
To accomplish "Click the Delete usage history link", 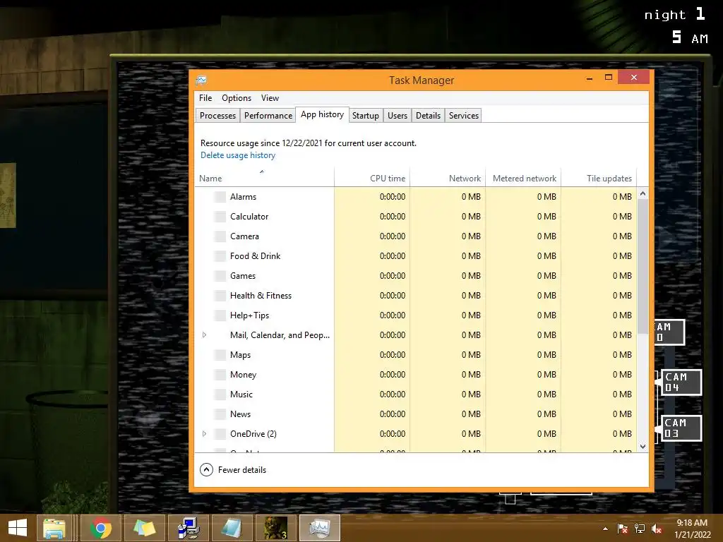I will 238,155.
